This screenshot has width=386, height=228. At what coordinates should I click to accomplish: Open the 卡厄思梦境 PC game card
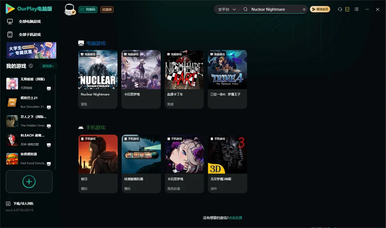click(x=141, y=79)
